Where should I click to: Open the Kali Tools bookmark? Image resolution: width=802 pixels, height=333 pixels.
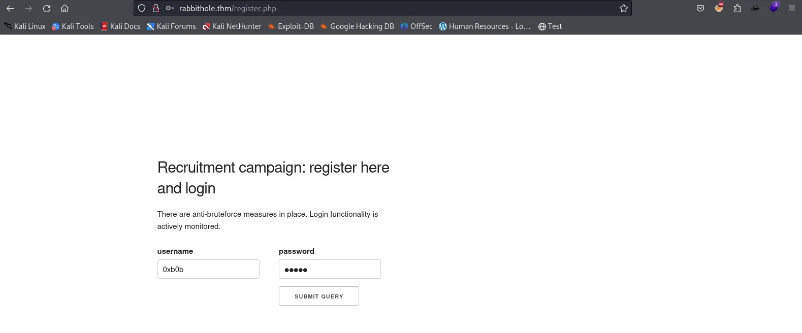[73, 26]
